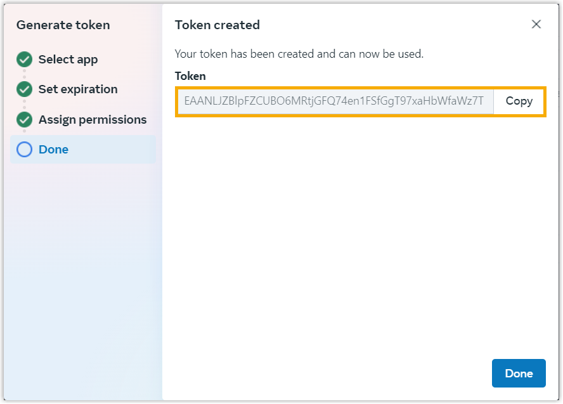Screen dimensions: 563x404
Task: Click the green checkmark beside Select app
Action: pyautogui.click(x=25, y=60)
